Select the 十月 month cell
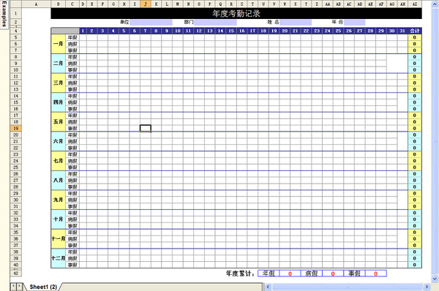Image resolution: width=439 pixels, height=291 pixels. click(59, 219)
